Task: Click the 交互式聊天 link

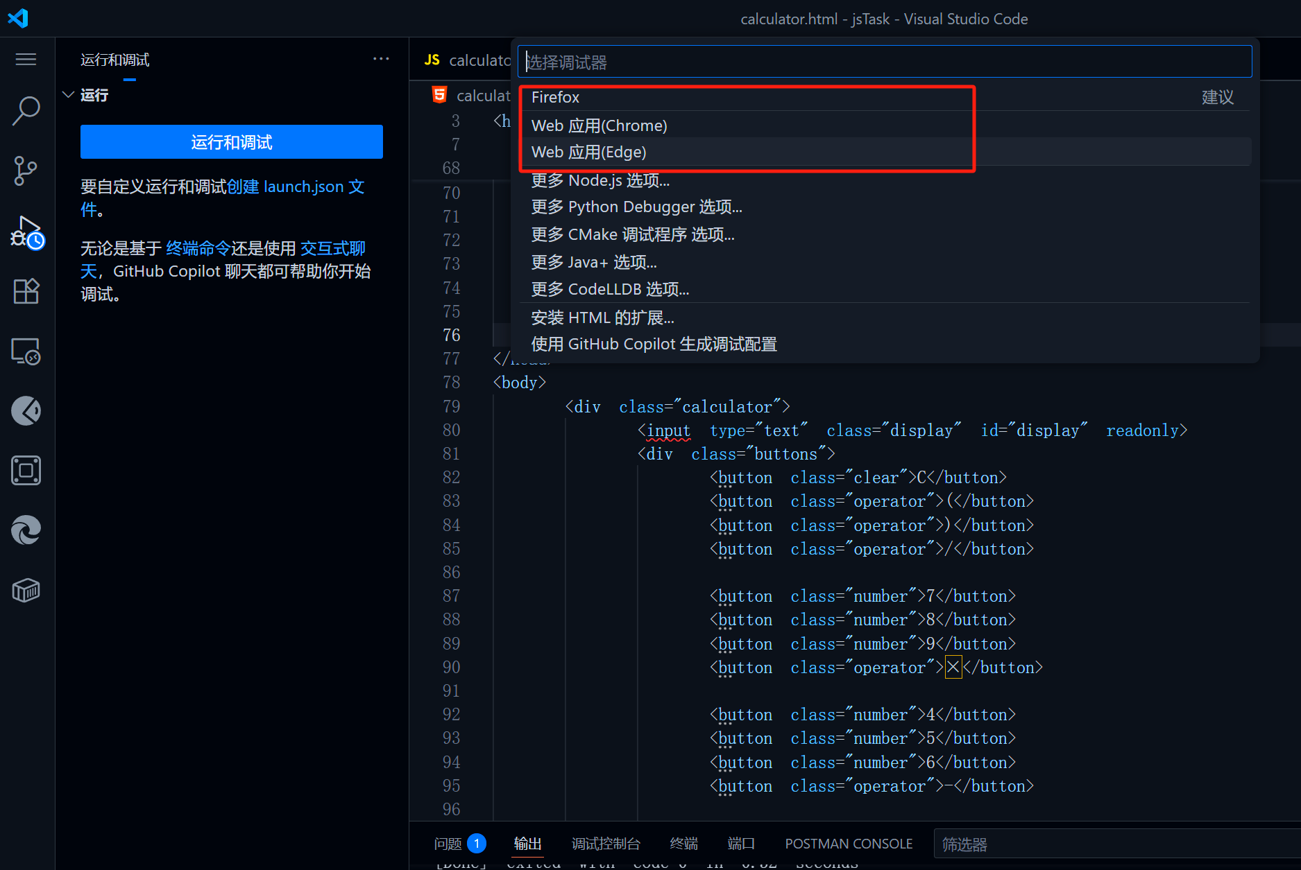Action: pyautogui.click(x=332, y=248)
